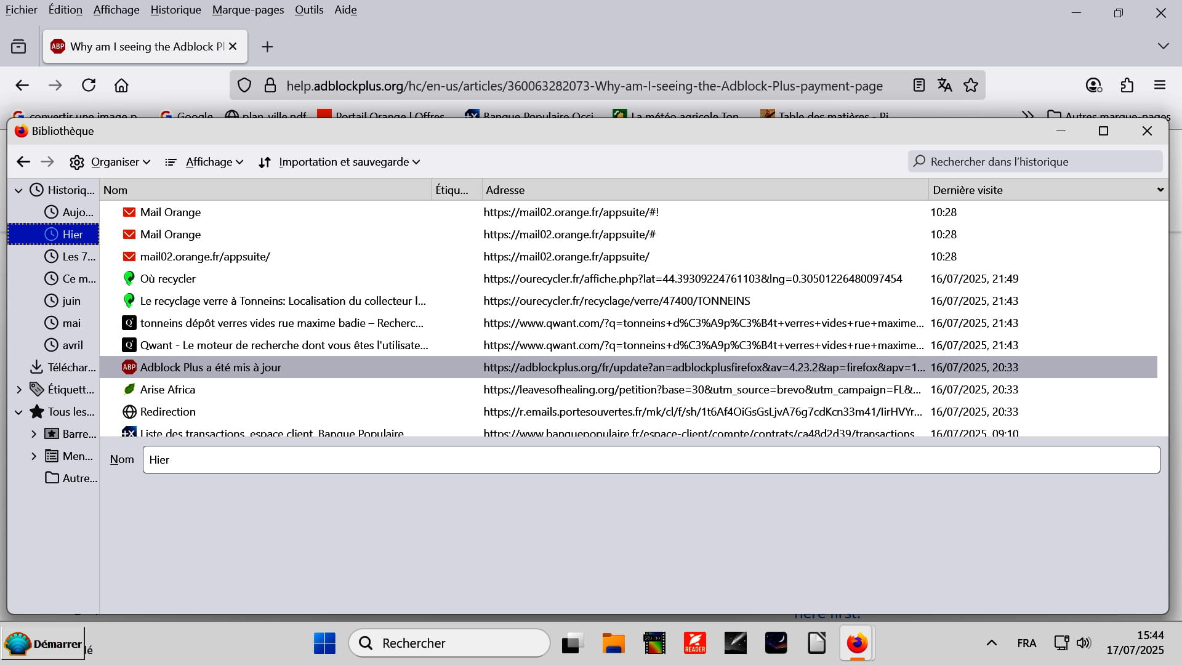Open the Firefox home page button
This screenshot has width=1182, height=665.
pyautogui.click(x=121, y=86)
